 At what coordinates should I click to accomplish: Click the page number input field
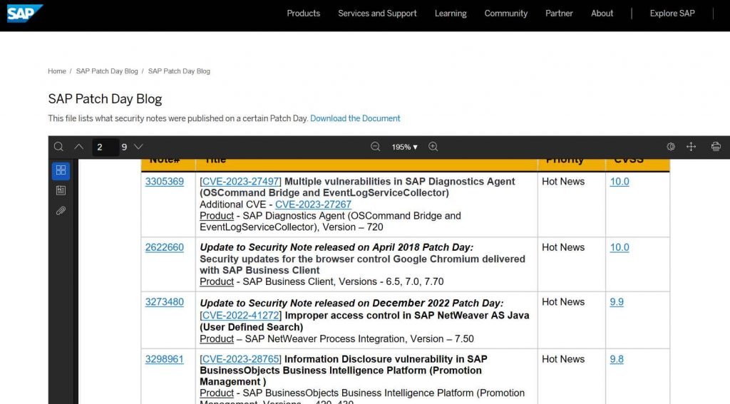[105, 147]
